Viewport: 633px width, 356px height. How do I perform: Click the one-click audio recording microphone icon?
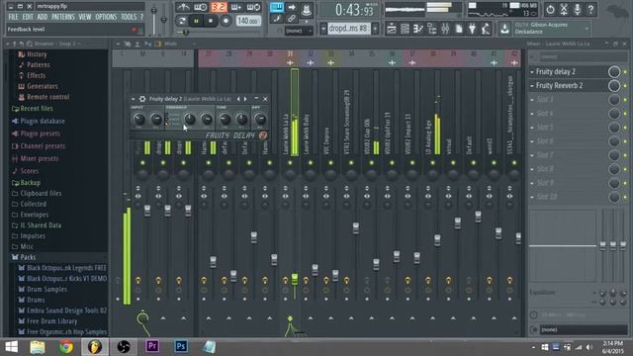point(578,9)
